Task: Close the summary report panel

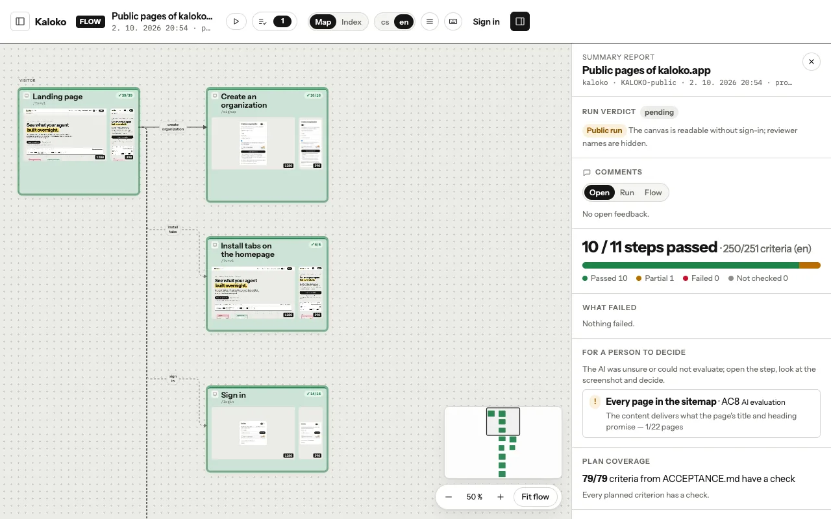Action: [x=812, y=62]
